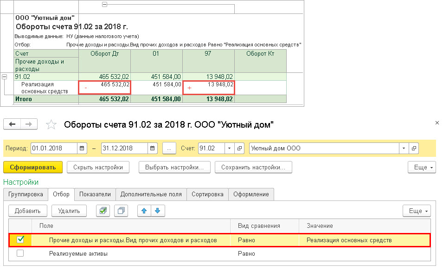443x271 pixels.
Task: Enable the Реализуемые активы filter checkbox
Action: [x=20, y=253]
